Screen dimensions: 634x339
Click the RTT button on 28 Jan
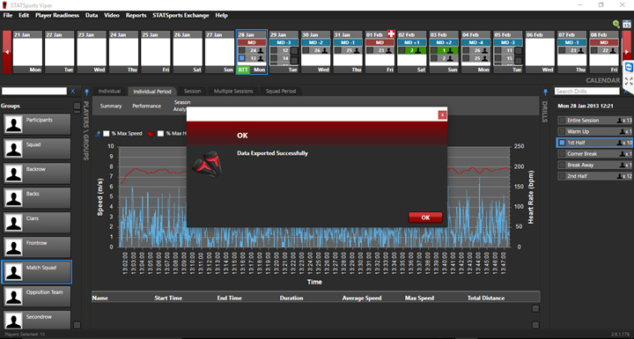click(x=243, y=70)
